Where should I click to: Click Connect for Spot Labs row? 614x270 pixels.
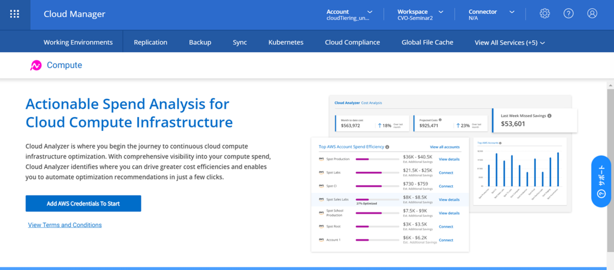(446, 173)
